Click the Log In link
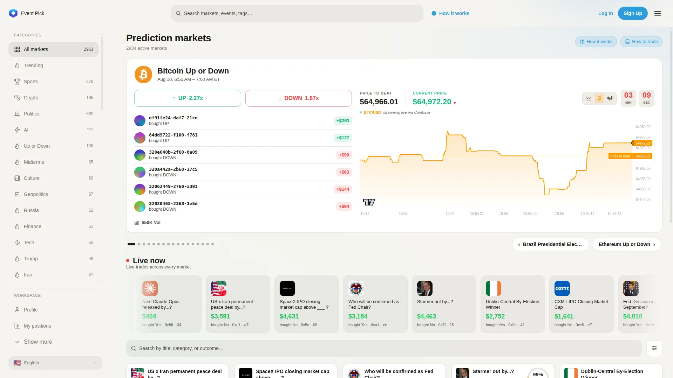The image size is (673, 378). point(605,13)
